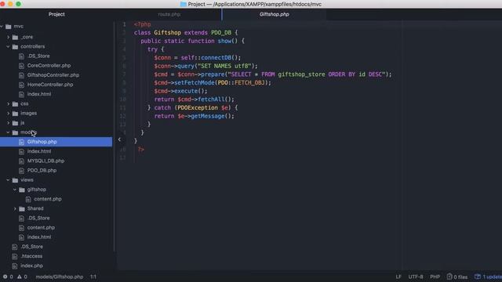The width and height of the screenshot is (502, 282).
Task: Collapse the views folder
Action: coord(9,180)
